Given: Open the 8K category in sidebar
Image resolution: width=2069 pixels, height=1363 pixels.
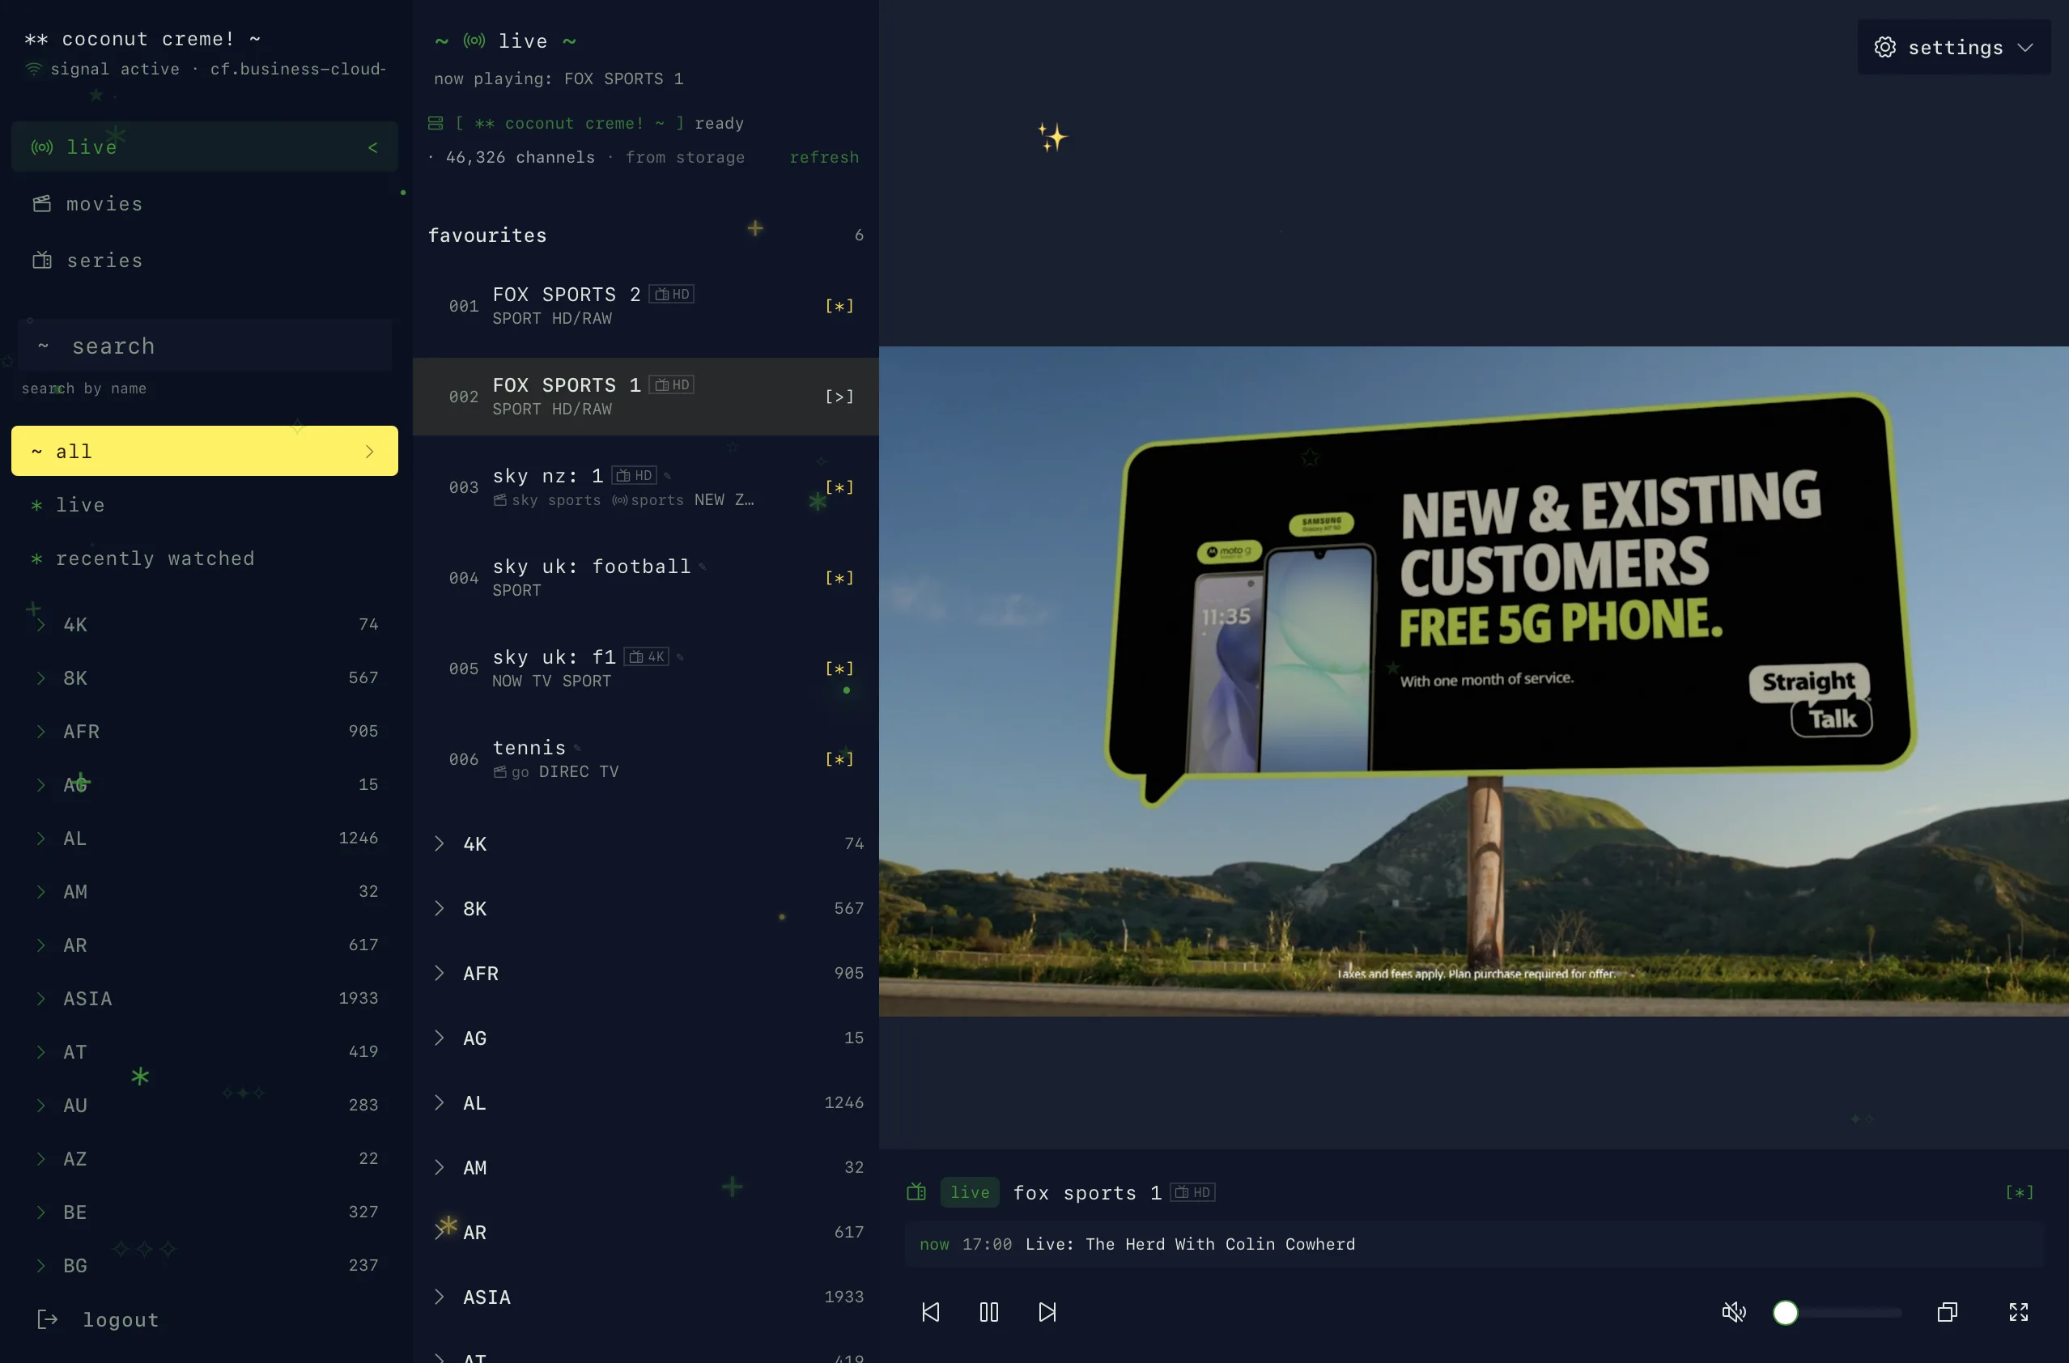Looking at the screenshot, I should 204,678.
